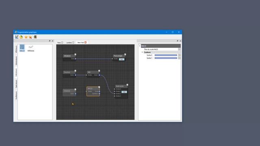Click the MACD node's Oscillateur output port
The height and width of the screenshot is (146, 260).
pos(100,94)
